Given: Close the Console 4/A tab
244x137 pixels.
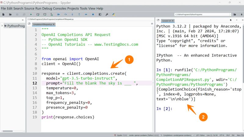Looking at the screenshot, I should coord(173,21).
